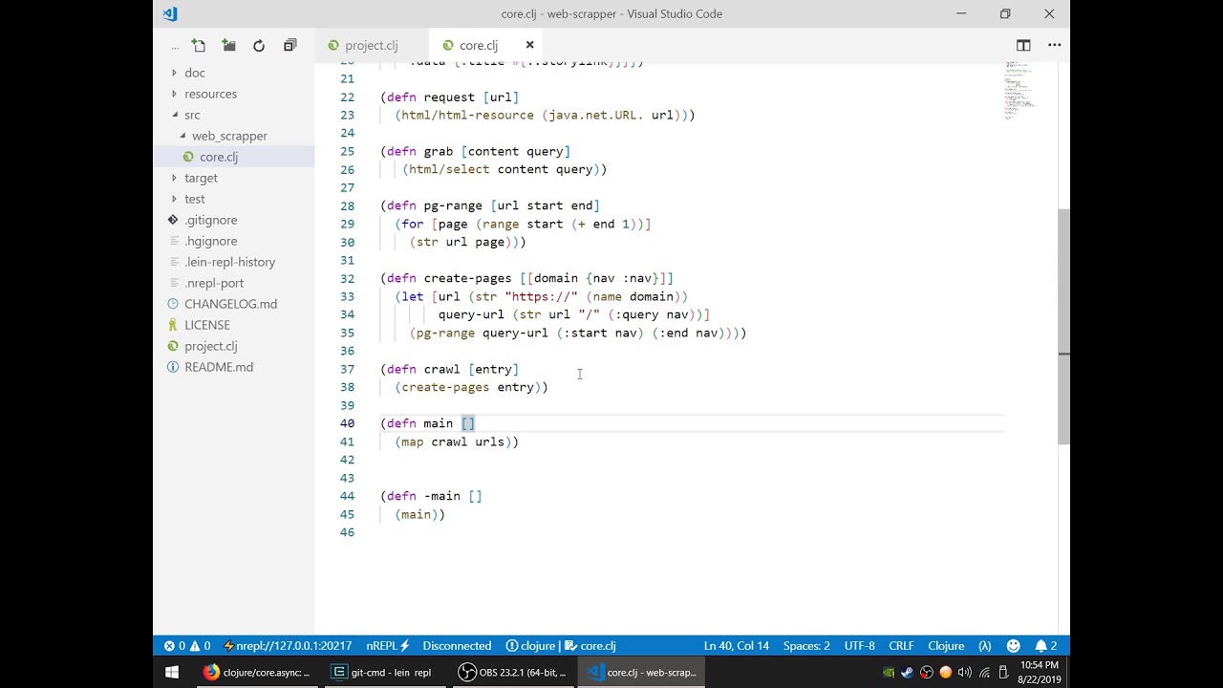This screenshot has width=1223, height=688.
Task: Open the LICENSE file
Action: pyautogui.click(x=207, y=325)
